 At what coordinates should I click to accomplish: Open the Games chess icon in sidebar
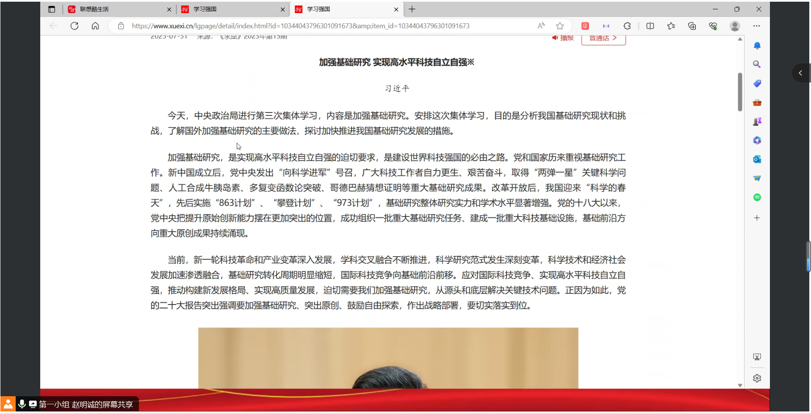point(757,122)
